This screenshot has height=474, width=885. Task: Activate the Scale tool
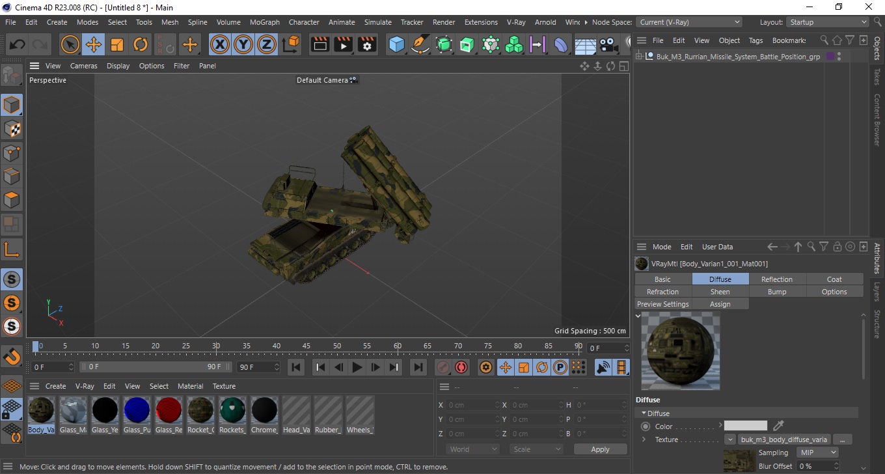click(x=117, y=45)
